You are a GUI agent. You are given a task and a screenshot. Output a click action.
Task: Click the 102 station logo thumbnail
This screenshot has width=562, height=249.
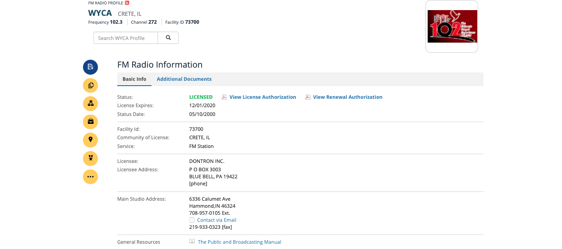point(452,26)
